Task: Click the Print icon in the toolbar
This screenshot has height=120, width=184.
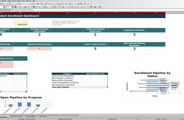Action: (x=1, y=4)
